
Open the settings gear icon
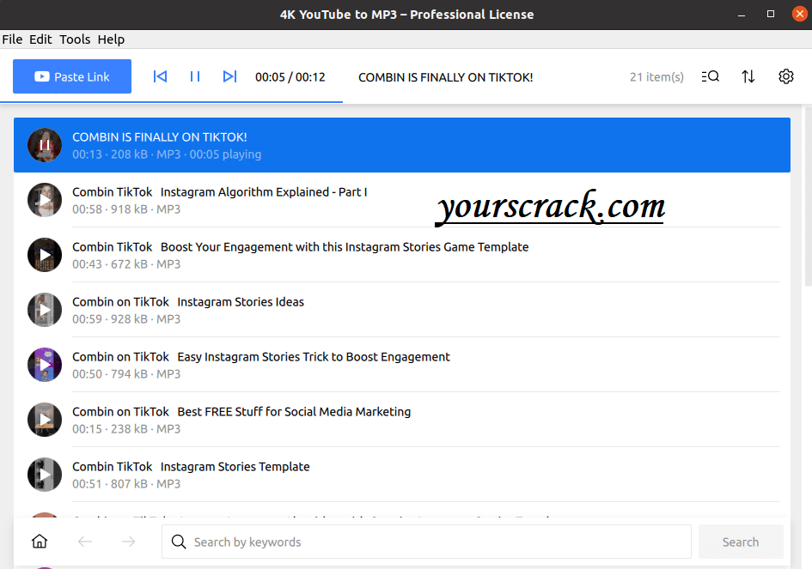(786, 76)
